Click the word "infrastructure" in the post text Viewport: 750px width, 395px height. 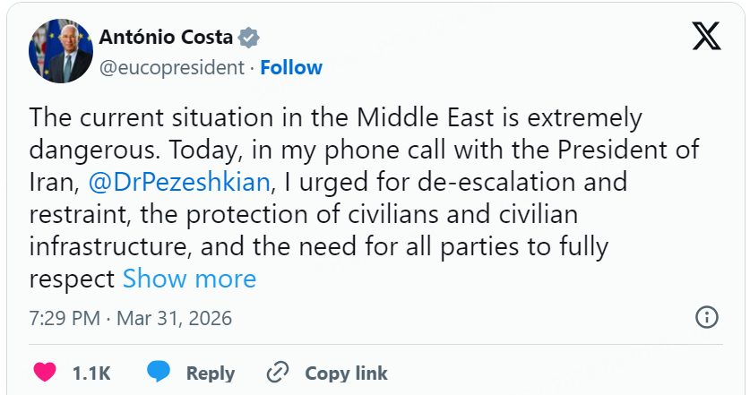tap(113, 246)
